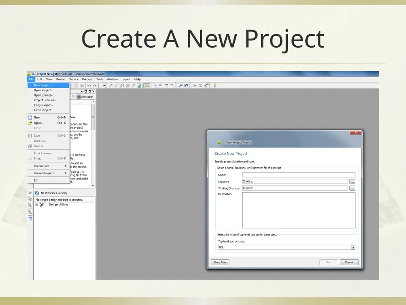Choose New (Ctrl+N) menu entry
406x305 pixels.
[48, 118]
